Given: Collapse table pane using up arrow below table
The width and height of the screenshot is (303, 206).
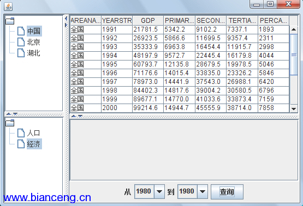Looking at the screenshot, I should tap(74, 116).
